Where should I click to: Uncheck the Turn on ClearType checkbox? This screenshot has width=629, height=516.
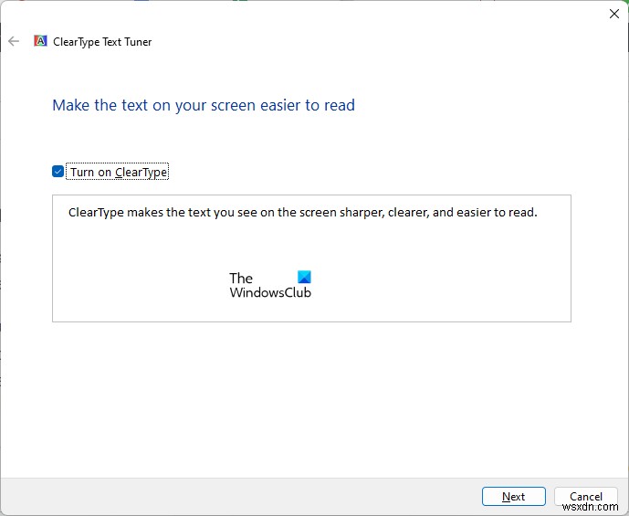click(x=58, y=172)
